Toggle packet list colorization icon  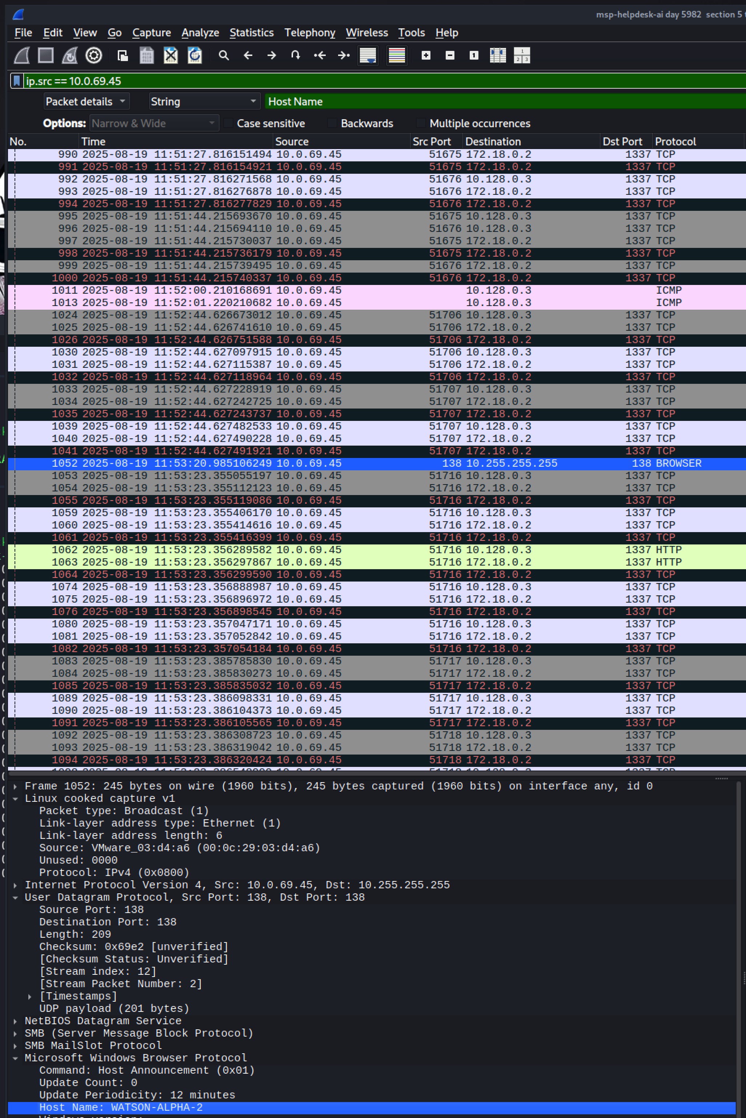[397, 56]
